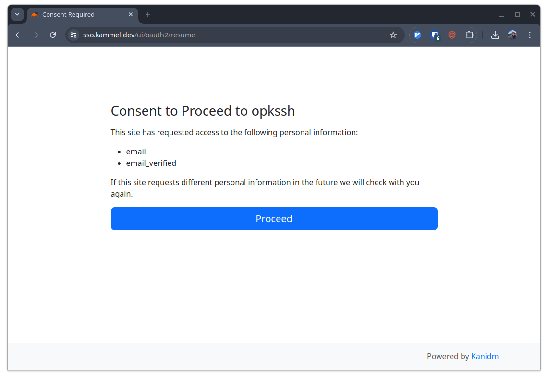Expand the tab search dropdown
This screenshot has width=548, height=385.
click(x=17, y=15)
